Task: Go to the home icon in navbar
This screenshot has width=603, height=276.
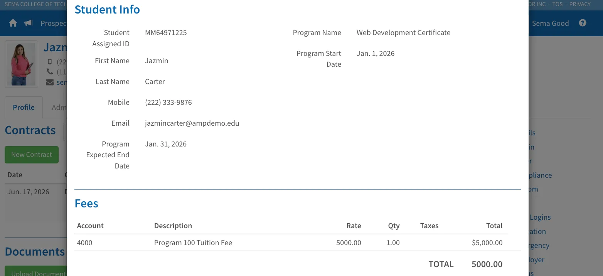Action: pos(13,23)
